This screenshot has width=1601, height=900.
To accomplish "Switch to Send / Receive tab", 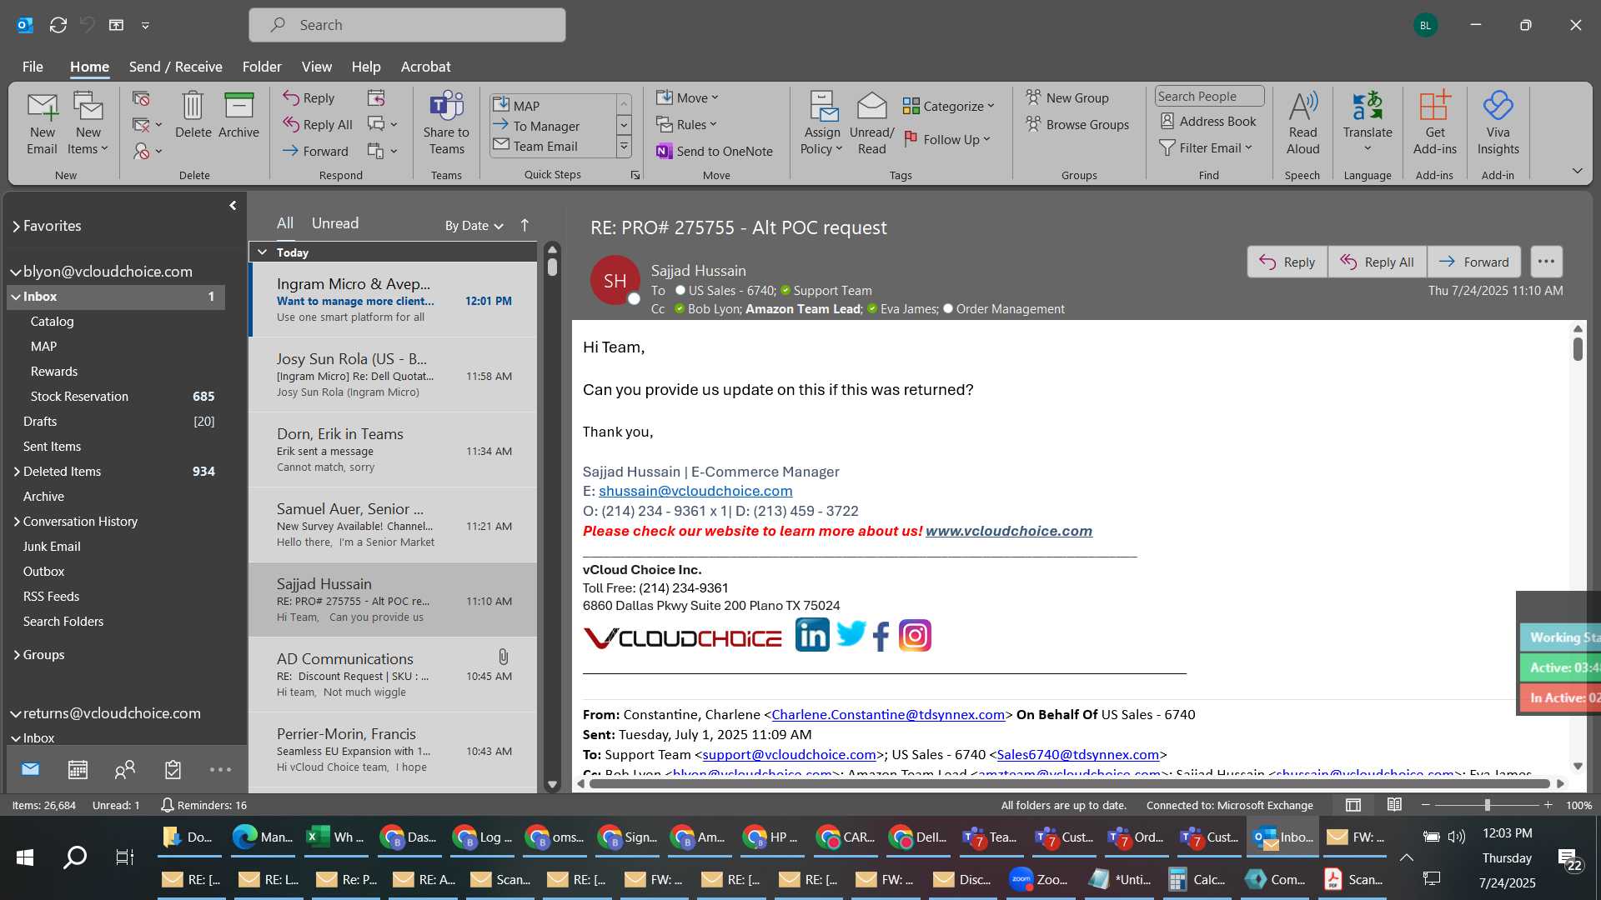I will (175, 67).
